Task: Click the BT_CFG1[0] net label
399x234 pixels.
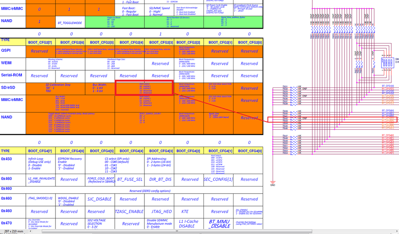Action: click(x=388, y=86)
